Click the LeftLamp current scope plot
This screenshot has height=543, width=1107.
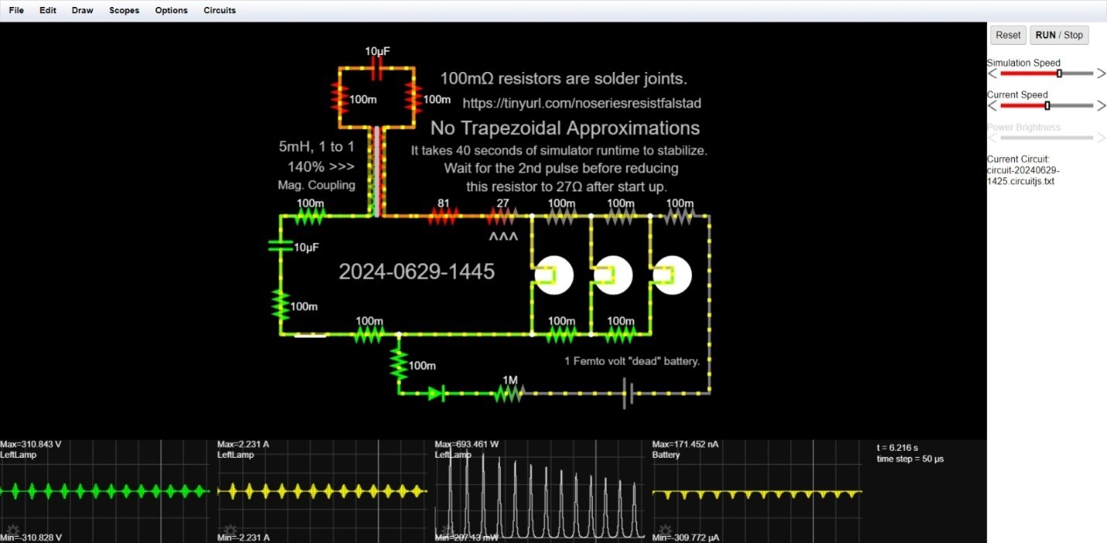pyautogui.click(x=322, y=491)
